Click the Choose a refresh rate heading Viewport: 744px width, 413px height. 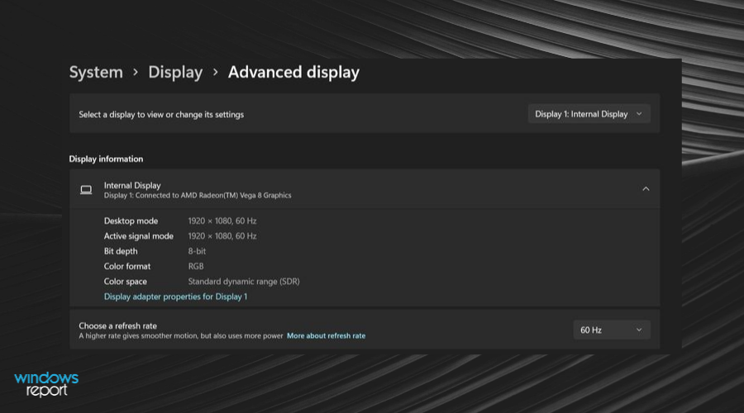[x=117, y=325]
